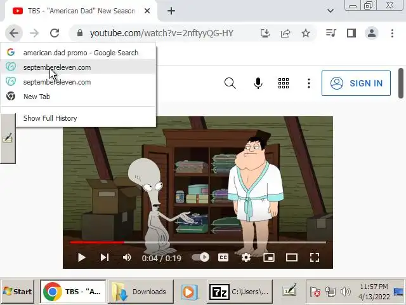Close the TBS American Dad tab
The image size is (406, 305).
tap(147, 11)
